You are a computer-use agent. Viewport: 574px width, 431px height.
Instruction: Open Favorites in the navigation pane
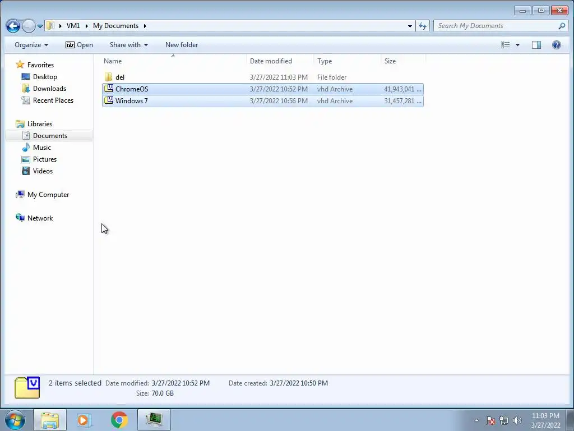(40, 65)
